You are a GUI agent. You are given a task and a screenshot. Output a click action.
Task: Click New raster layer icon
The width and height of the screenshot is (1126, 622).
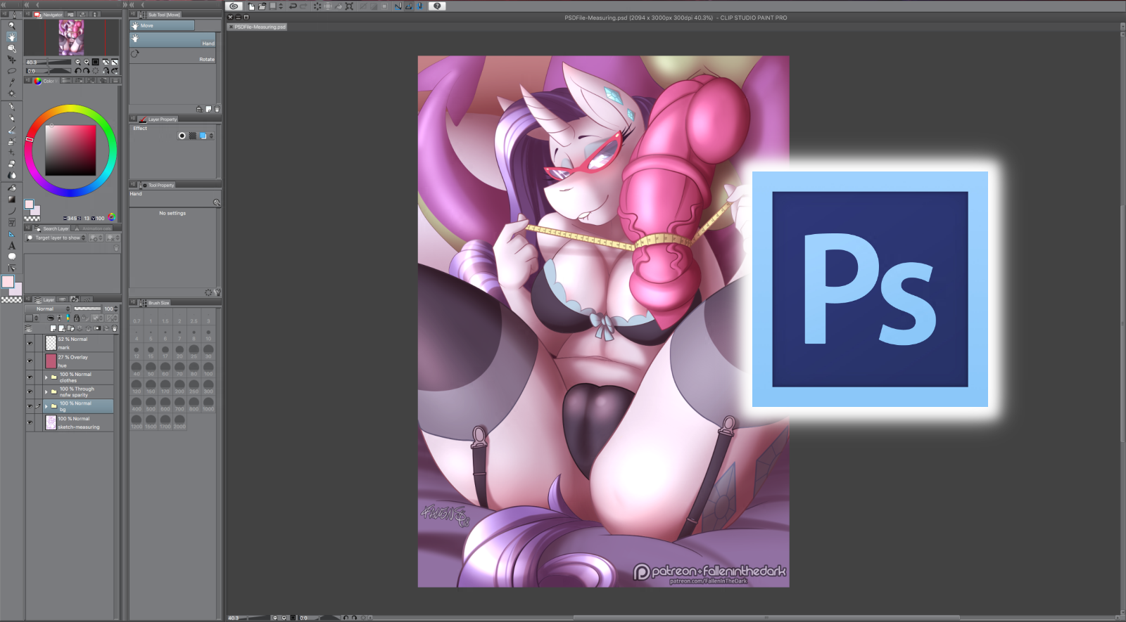[x=53, y=328]
